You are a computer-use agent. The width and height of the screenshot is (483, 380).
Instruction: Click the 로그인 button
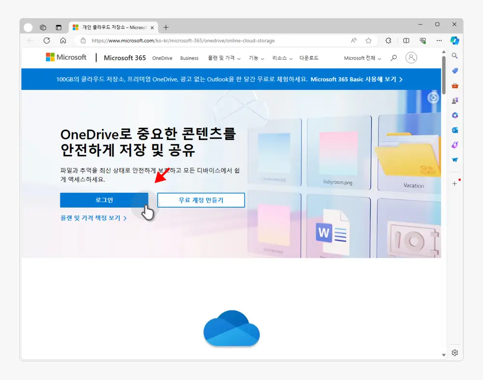(104, 200)
